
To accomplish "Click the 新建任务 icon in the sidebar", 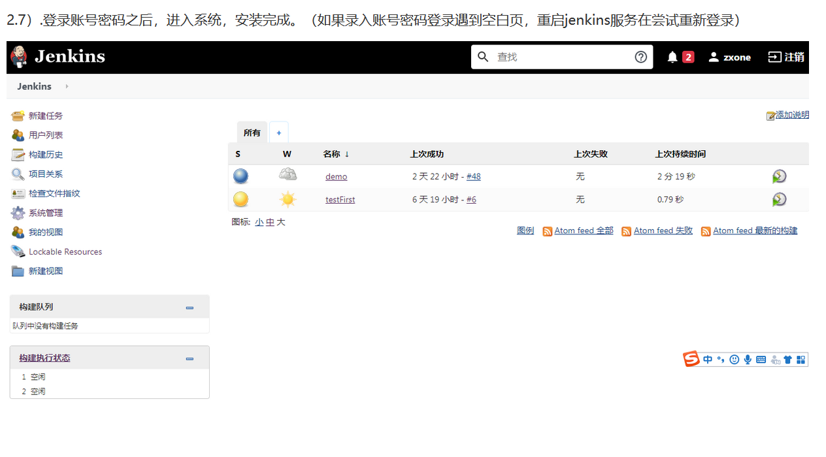I will coord(18,116).
